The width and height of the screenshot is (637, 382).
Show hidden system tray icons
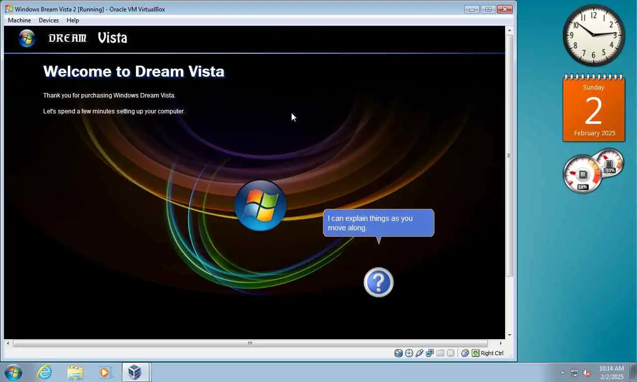click(x=563, y=373)
